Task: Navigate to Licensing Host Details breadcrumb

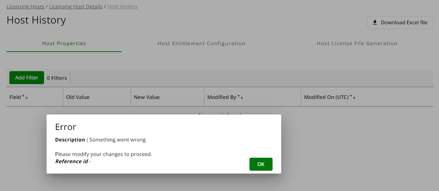Action: click(x=76, y=7)
